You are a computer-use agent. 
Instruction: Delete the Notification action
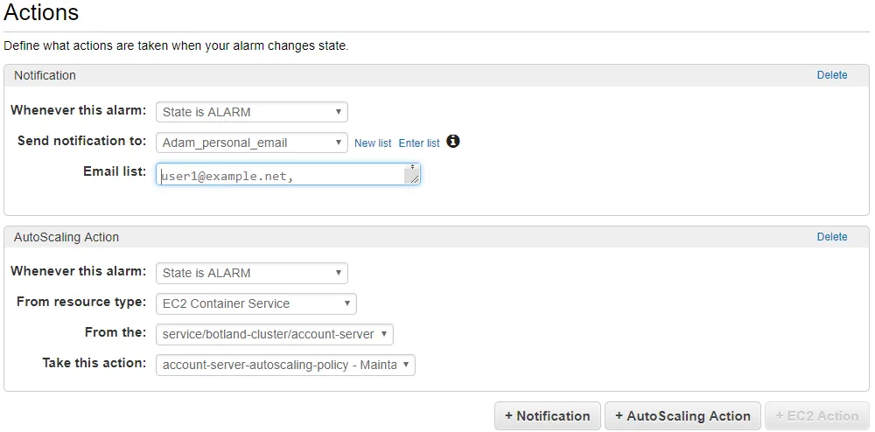[x=832, y=74]
